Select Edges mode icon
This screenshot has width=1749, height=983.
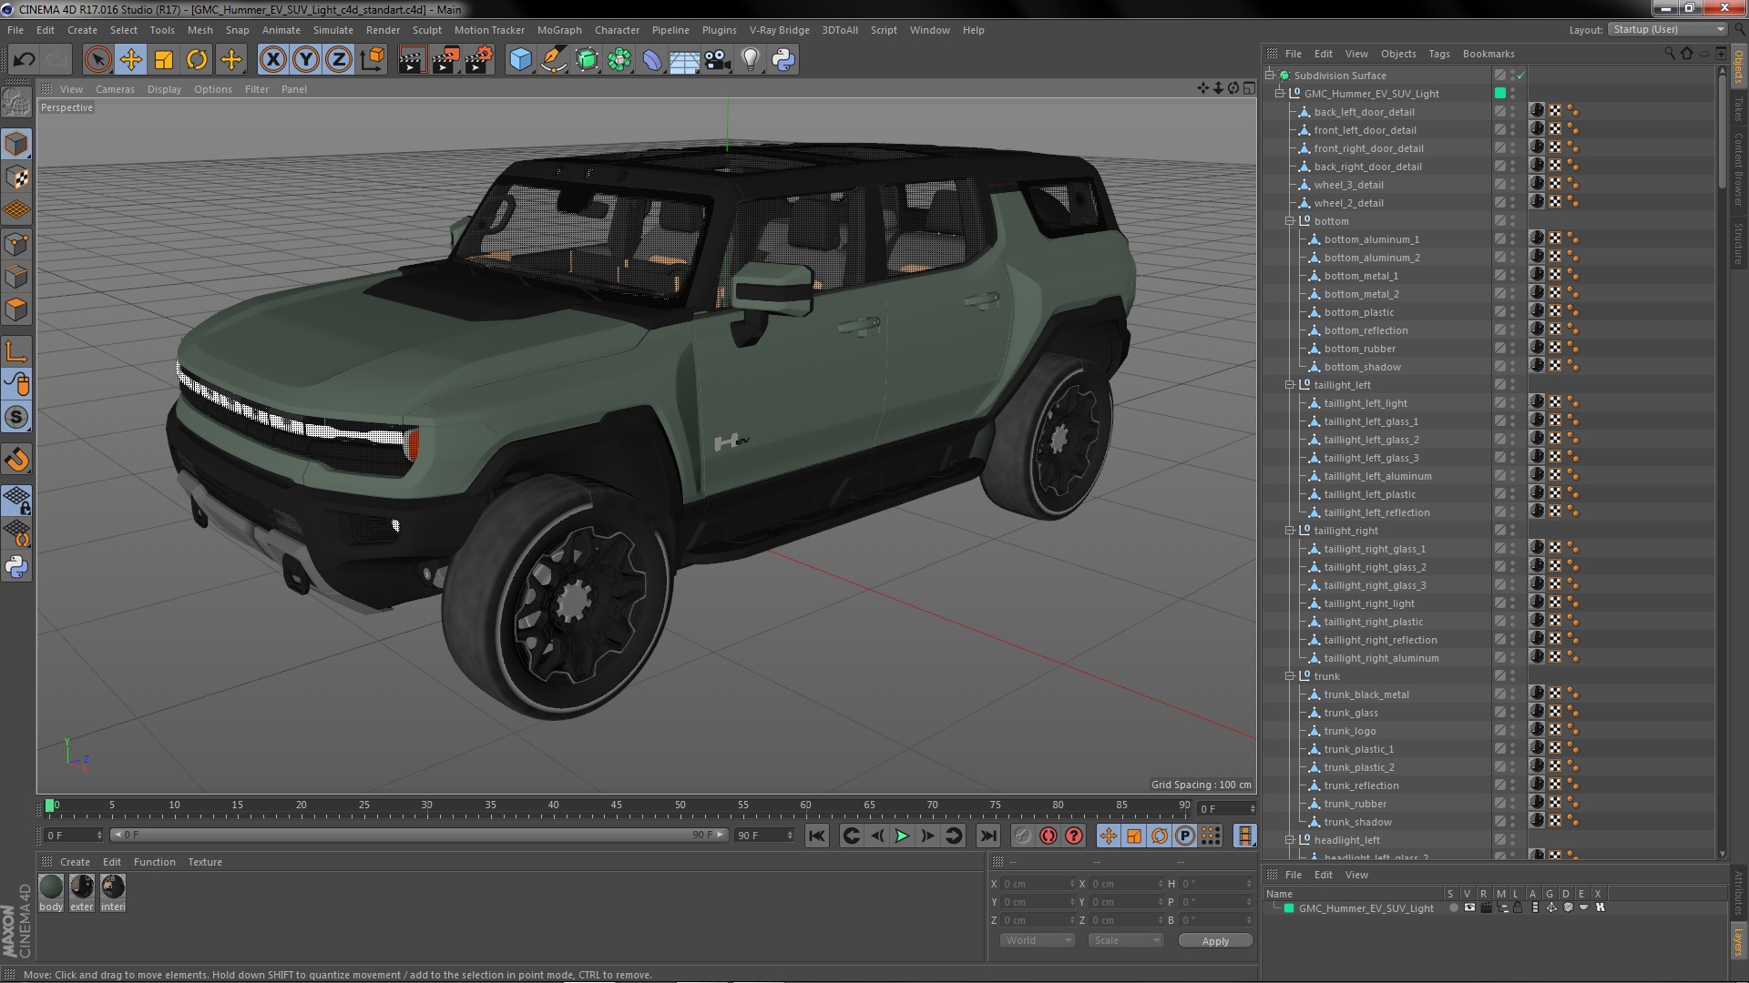[x=16, y=277]
